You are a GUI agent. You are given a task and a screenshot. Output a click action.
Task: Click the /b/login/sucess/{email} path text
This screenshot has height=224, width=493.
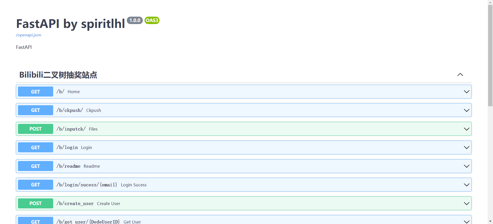[x=87, y=185]
